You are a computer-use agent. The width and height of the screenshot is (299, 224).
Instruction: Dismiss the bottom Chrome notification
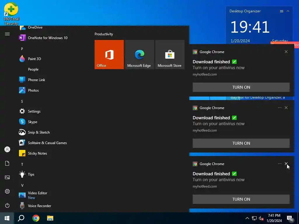(286, 164)
